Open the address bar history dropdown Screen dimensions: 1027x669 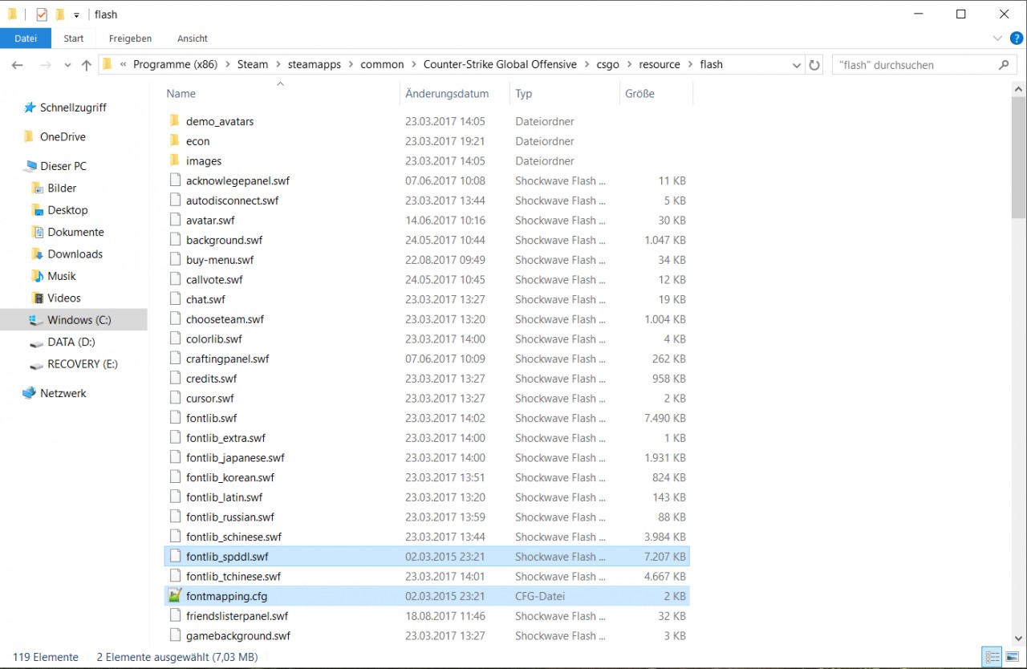pos(796,65)
